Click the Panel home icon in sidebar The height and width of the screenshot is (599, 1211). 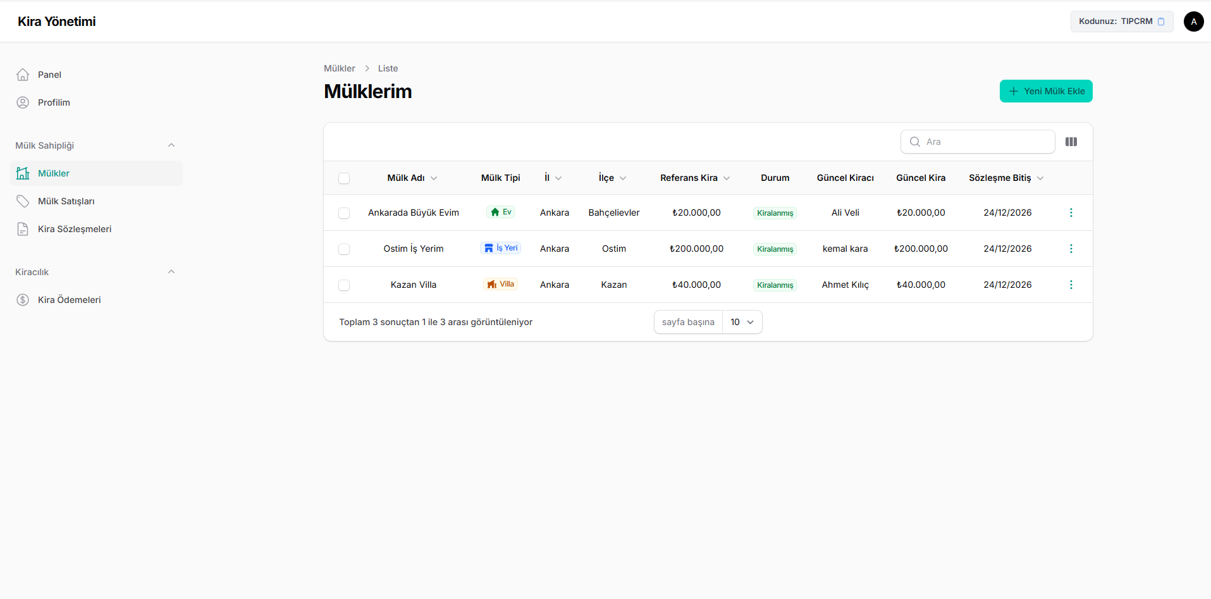pos(23,75)
